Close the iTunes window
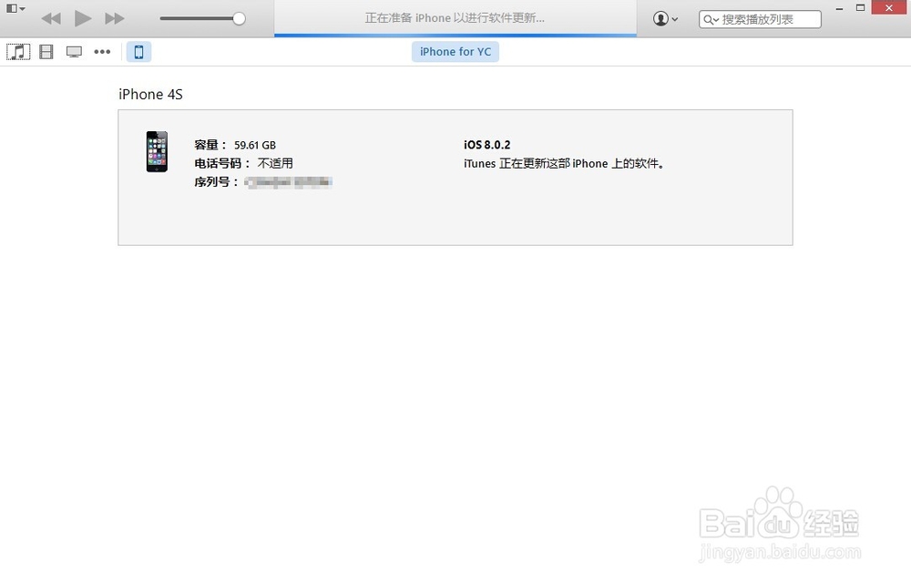The width and height of the screenshot is (911, 583). click(x=889, y=8)
